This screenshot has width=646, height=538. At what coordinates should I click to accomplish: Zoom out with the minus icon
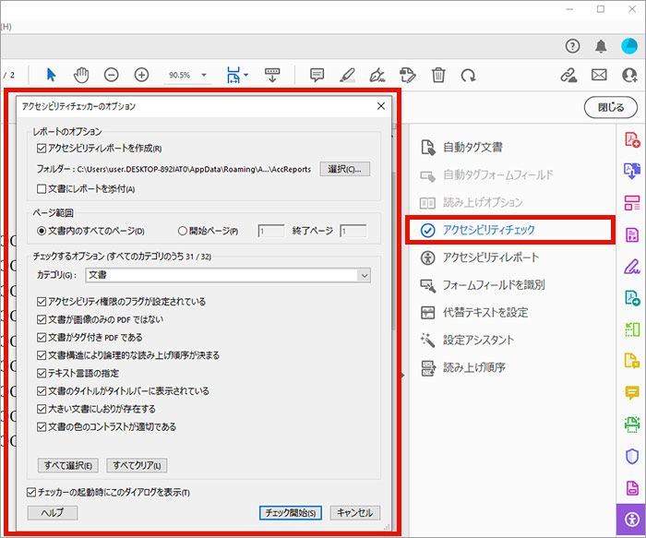point(112,75)
